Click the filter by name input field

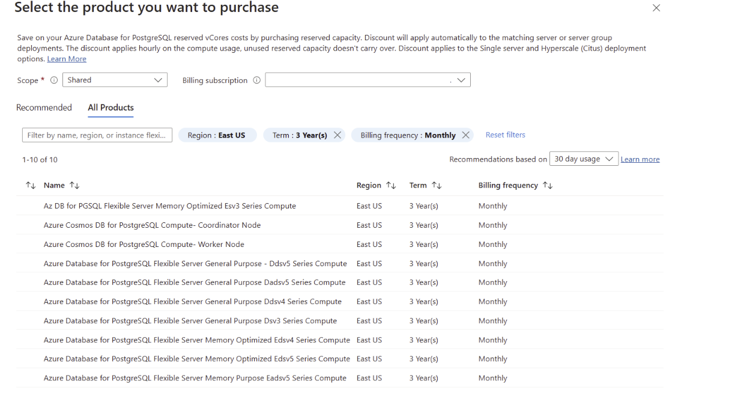[x=97, y=135]
